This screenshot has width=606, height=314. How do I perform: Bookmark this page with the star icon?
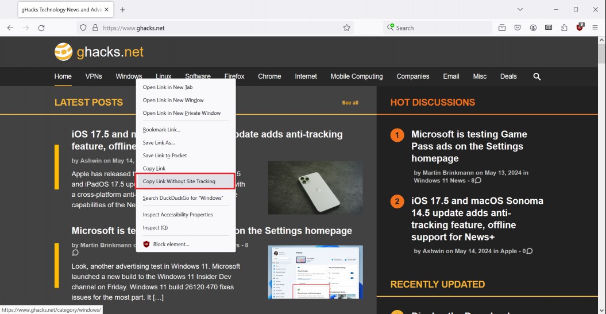pos(347,28)
